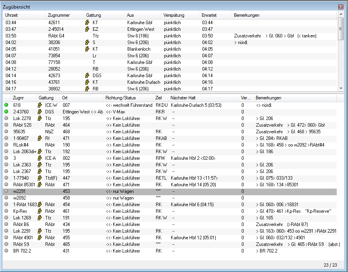Click the upper list scrollbar down arrow
The width and height of the screenshot is (348, 272).
[x=341, y=88]
